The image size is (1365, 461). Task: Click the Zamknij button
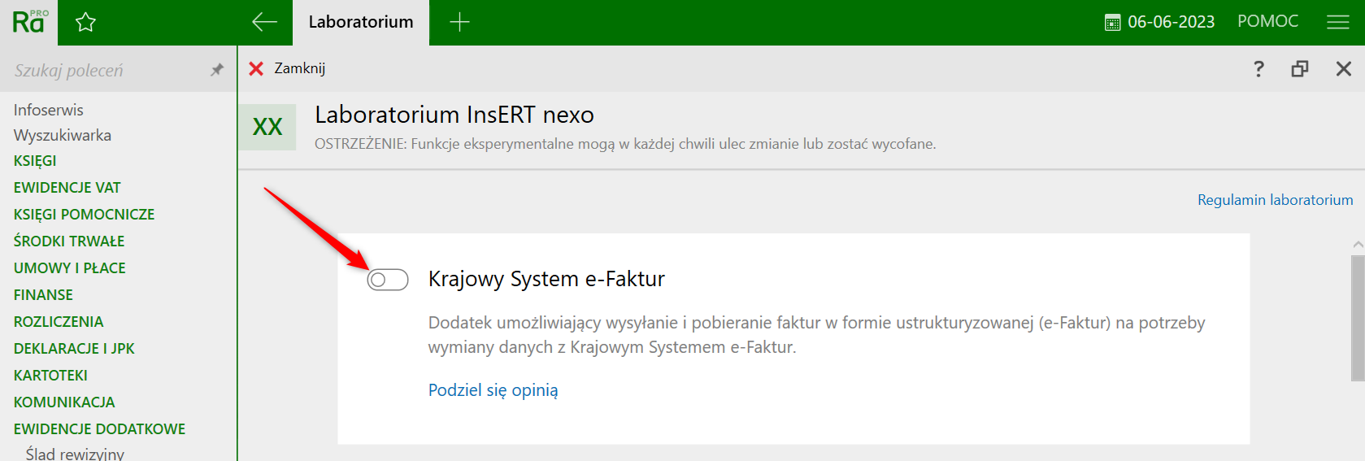point(287,68)
